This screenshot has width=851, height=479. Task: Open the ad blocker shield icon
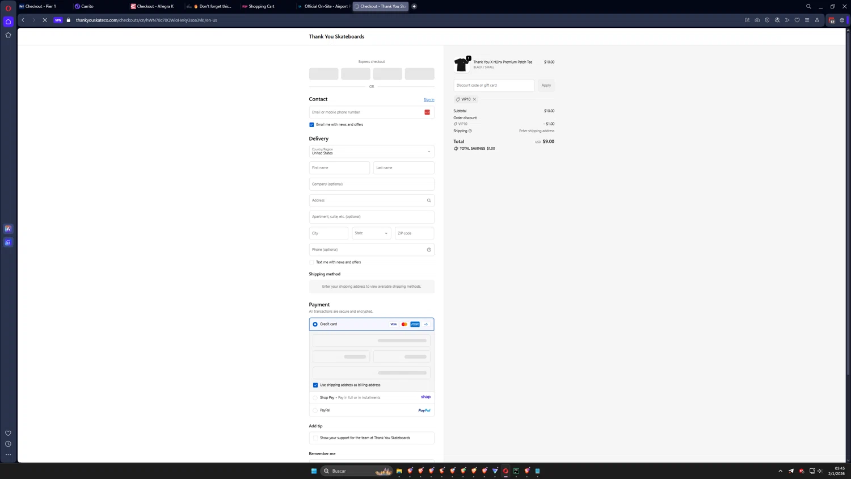767,20
